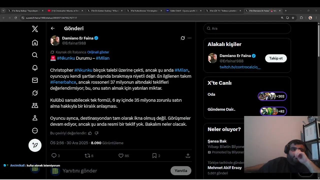The image size is (320, 180).
Task: Click the page's vertical scrollbar
Action: [x=318, y=40]
